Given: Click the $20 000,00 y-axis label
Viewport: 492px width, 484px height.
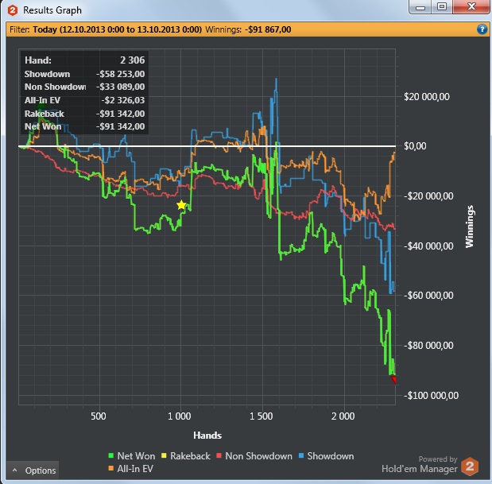Looking at the screenshot, I should tap(427, 97).
